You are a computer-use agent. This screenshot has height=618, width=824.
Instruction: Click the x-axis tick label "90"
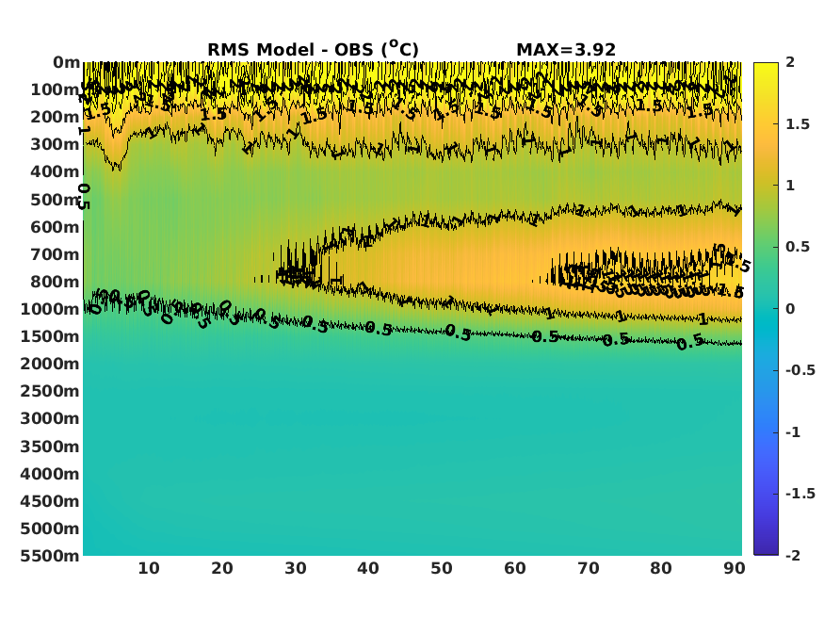coord(735,569)
